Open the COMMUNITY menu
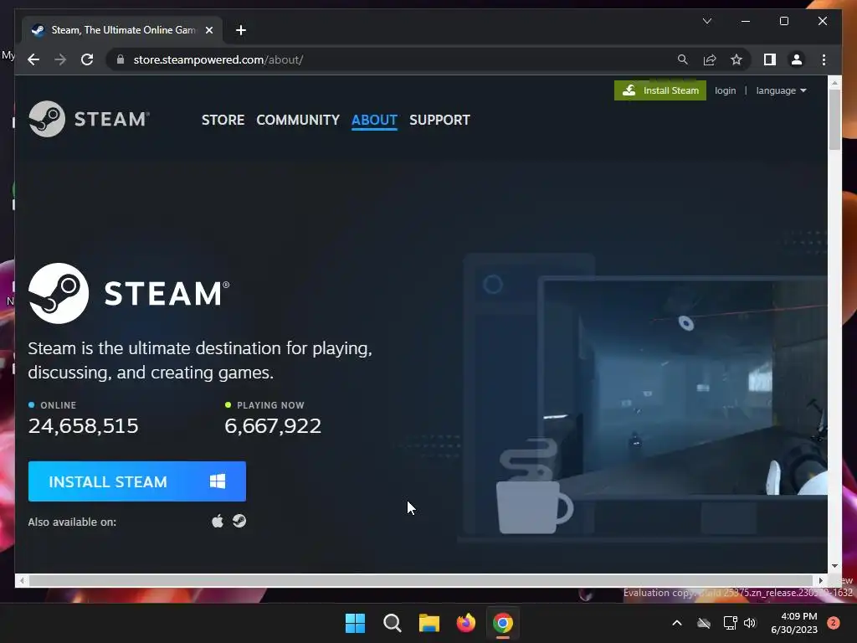 298,120
